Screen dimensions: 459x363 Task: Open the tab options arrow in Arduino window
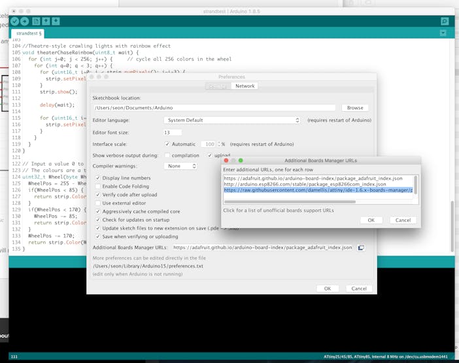pos(443,33)
